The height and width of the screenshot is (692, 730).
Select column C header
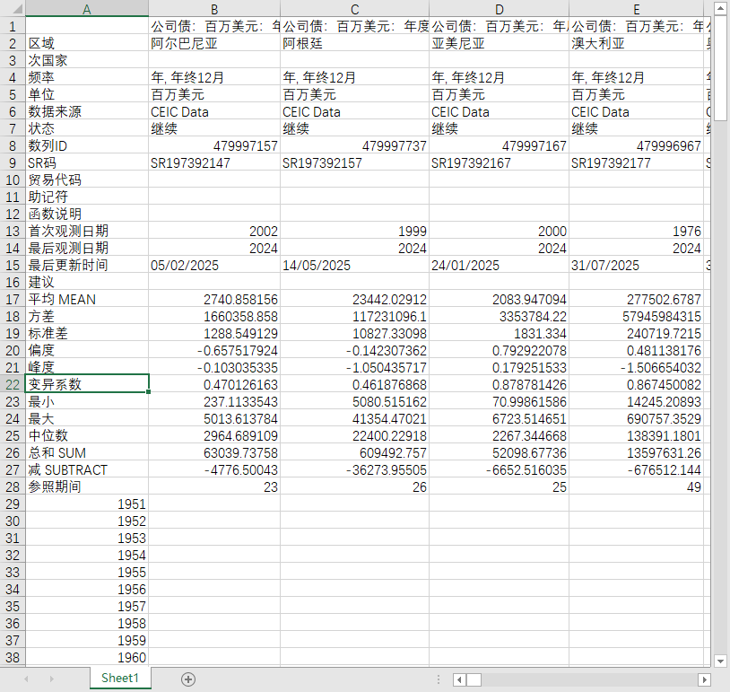pos(355,9)
